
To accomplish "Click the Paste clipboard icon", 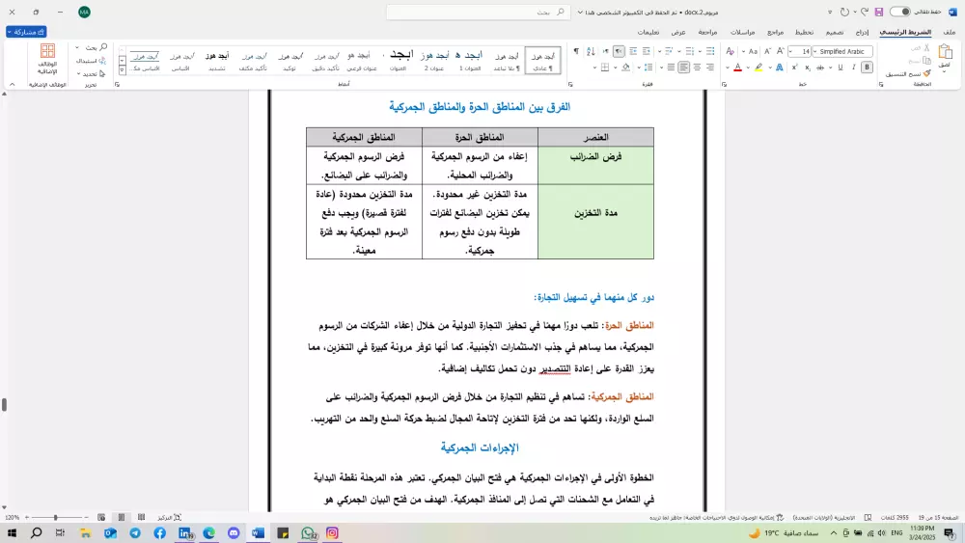I will point(946,52).
